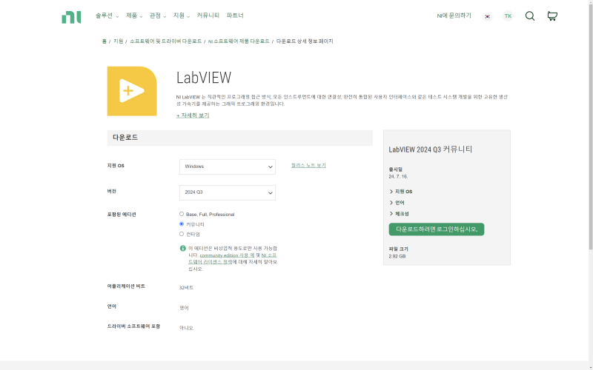Select the 런타임 edition radio button
This screenshot has height=370, width=593.
click(182, 234)
